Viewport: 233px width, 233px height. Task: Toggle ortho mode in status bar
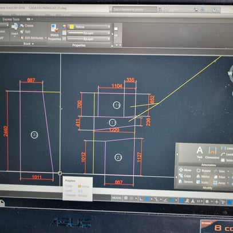pos(141,199)
